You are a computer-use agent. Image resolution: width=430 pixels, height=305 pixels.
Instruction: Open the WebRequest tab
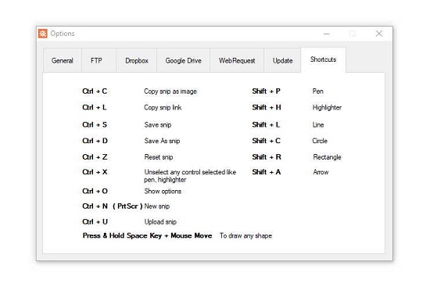(x=237, y=60)
